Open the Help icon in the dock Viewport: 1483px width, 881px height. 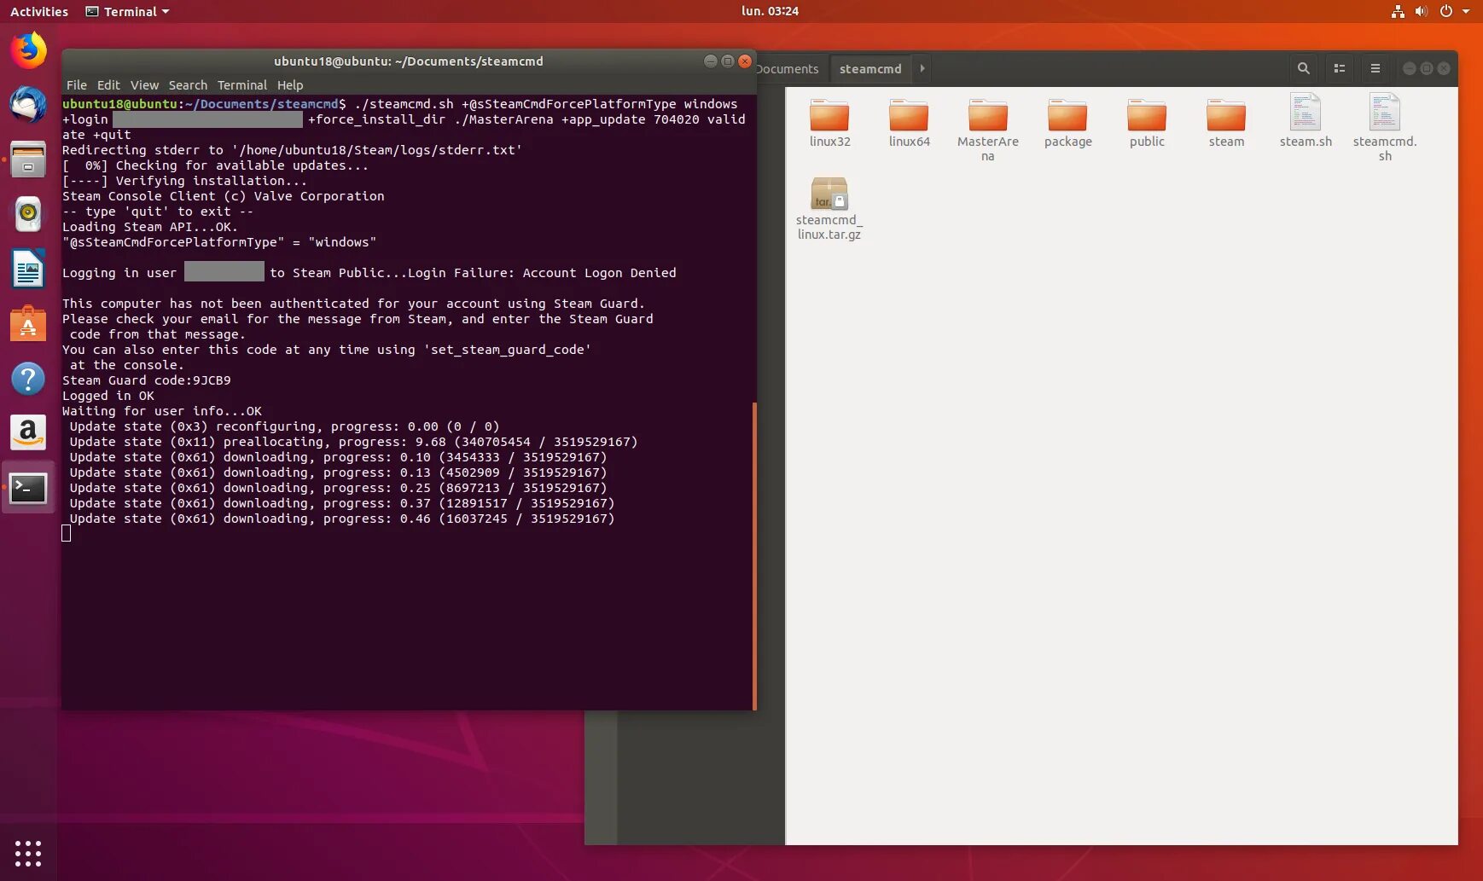tap(28, 379)
